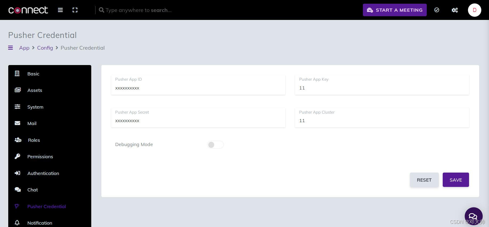Click the breadcrumb menu lines icon

pos(11,48)
